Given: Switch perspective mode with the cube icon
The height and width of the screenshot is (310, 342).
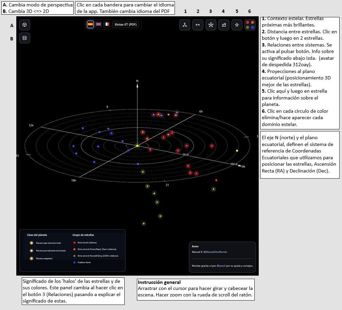Looking at the screenshot, I should pos(24,25).
